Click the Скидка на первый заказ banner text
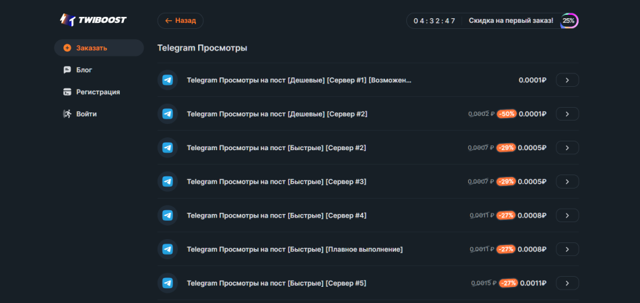This screenshot has width=640, height=303. click(511, 20)
